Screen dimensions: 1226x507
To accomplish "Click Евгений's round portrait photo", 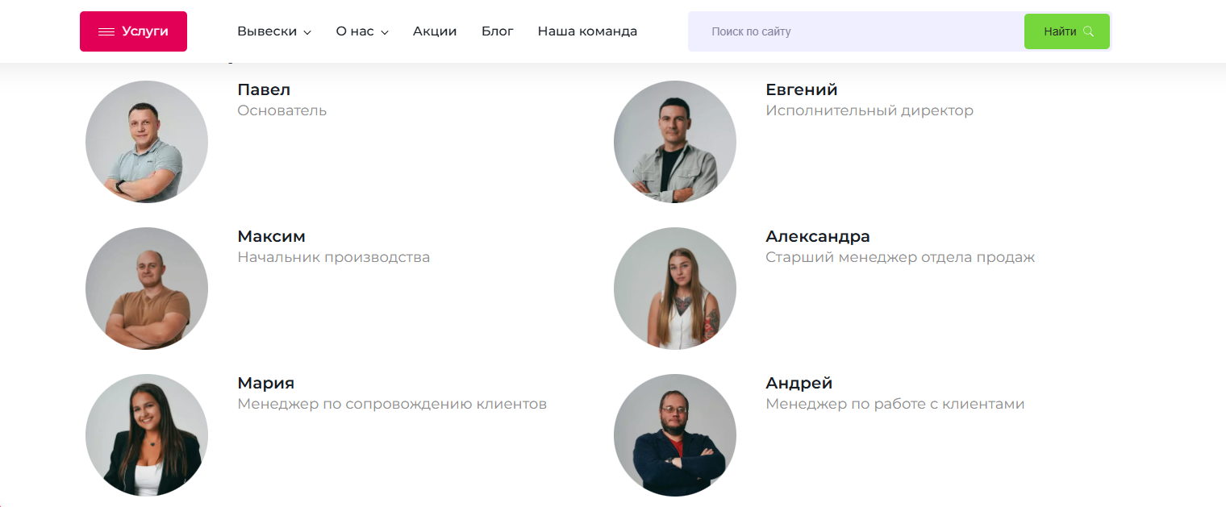I will pyautogui.click(x=675, y=142).
